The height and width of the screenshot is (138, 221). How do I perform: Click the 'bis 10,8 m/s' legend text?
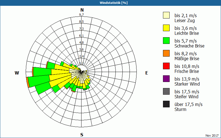click(187, 66)
